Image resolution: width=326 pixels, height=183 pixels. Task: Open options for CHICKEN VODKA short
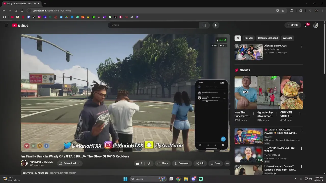coord(300,114)
